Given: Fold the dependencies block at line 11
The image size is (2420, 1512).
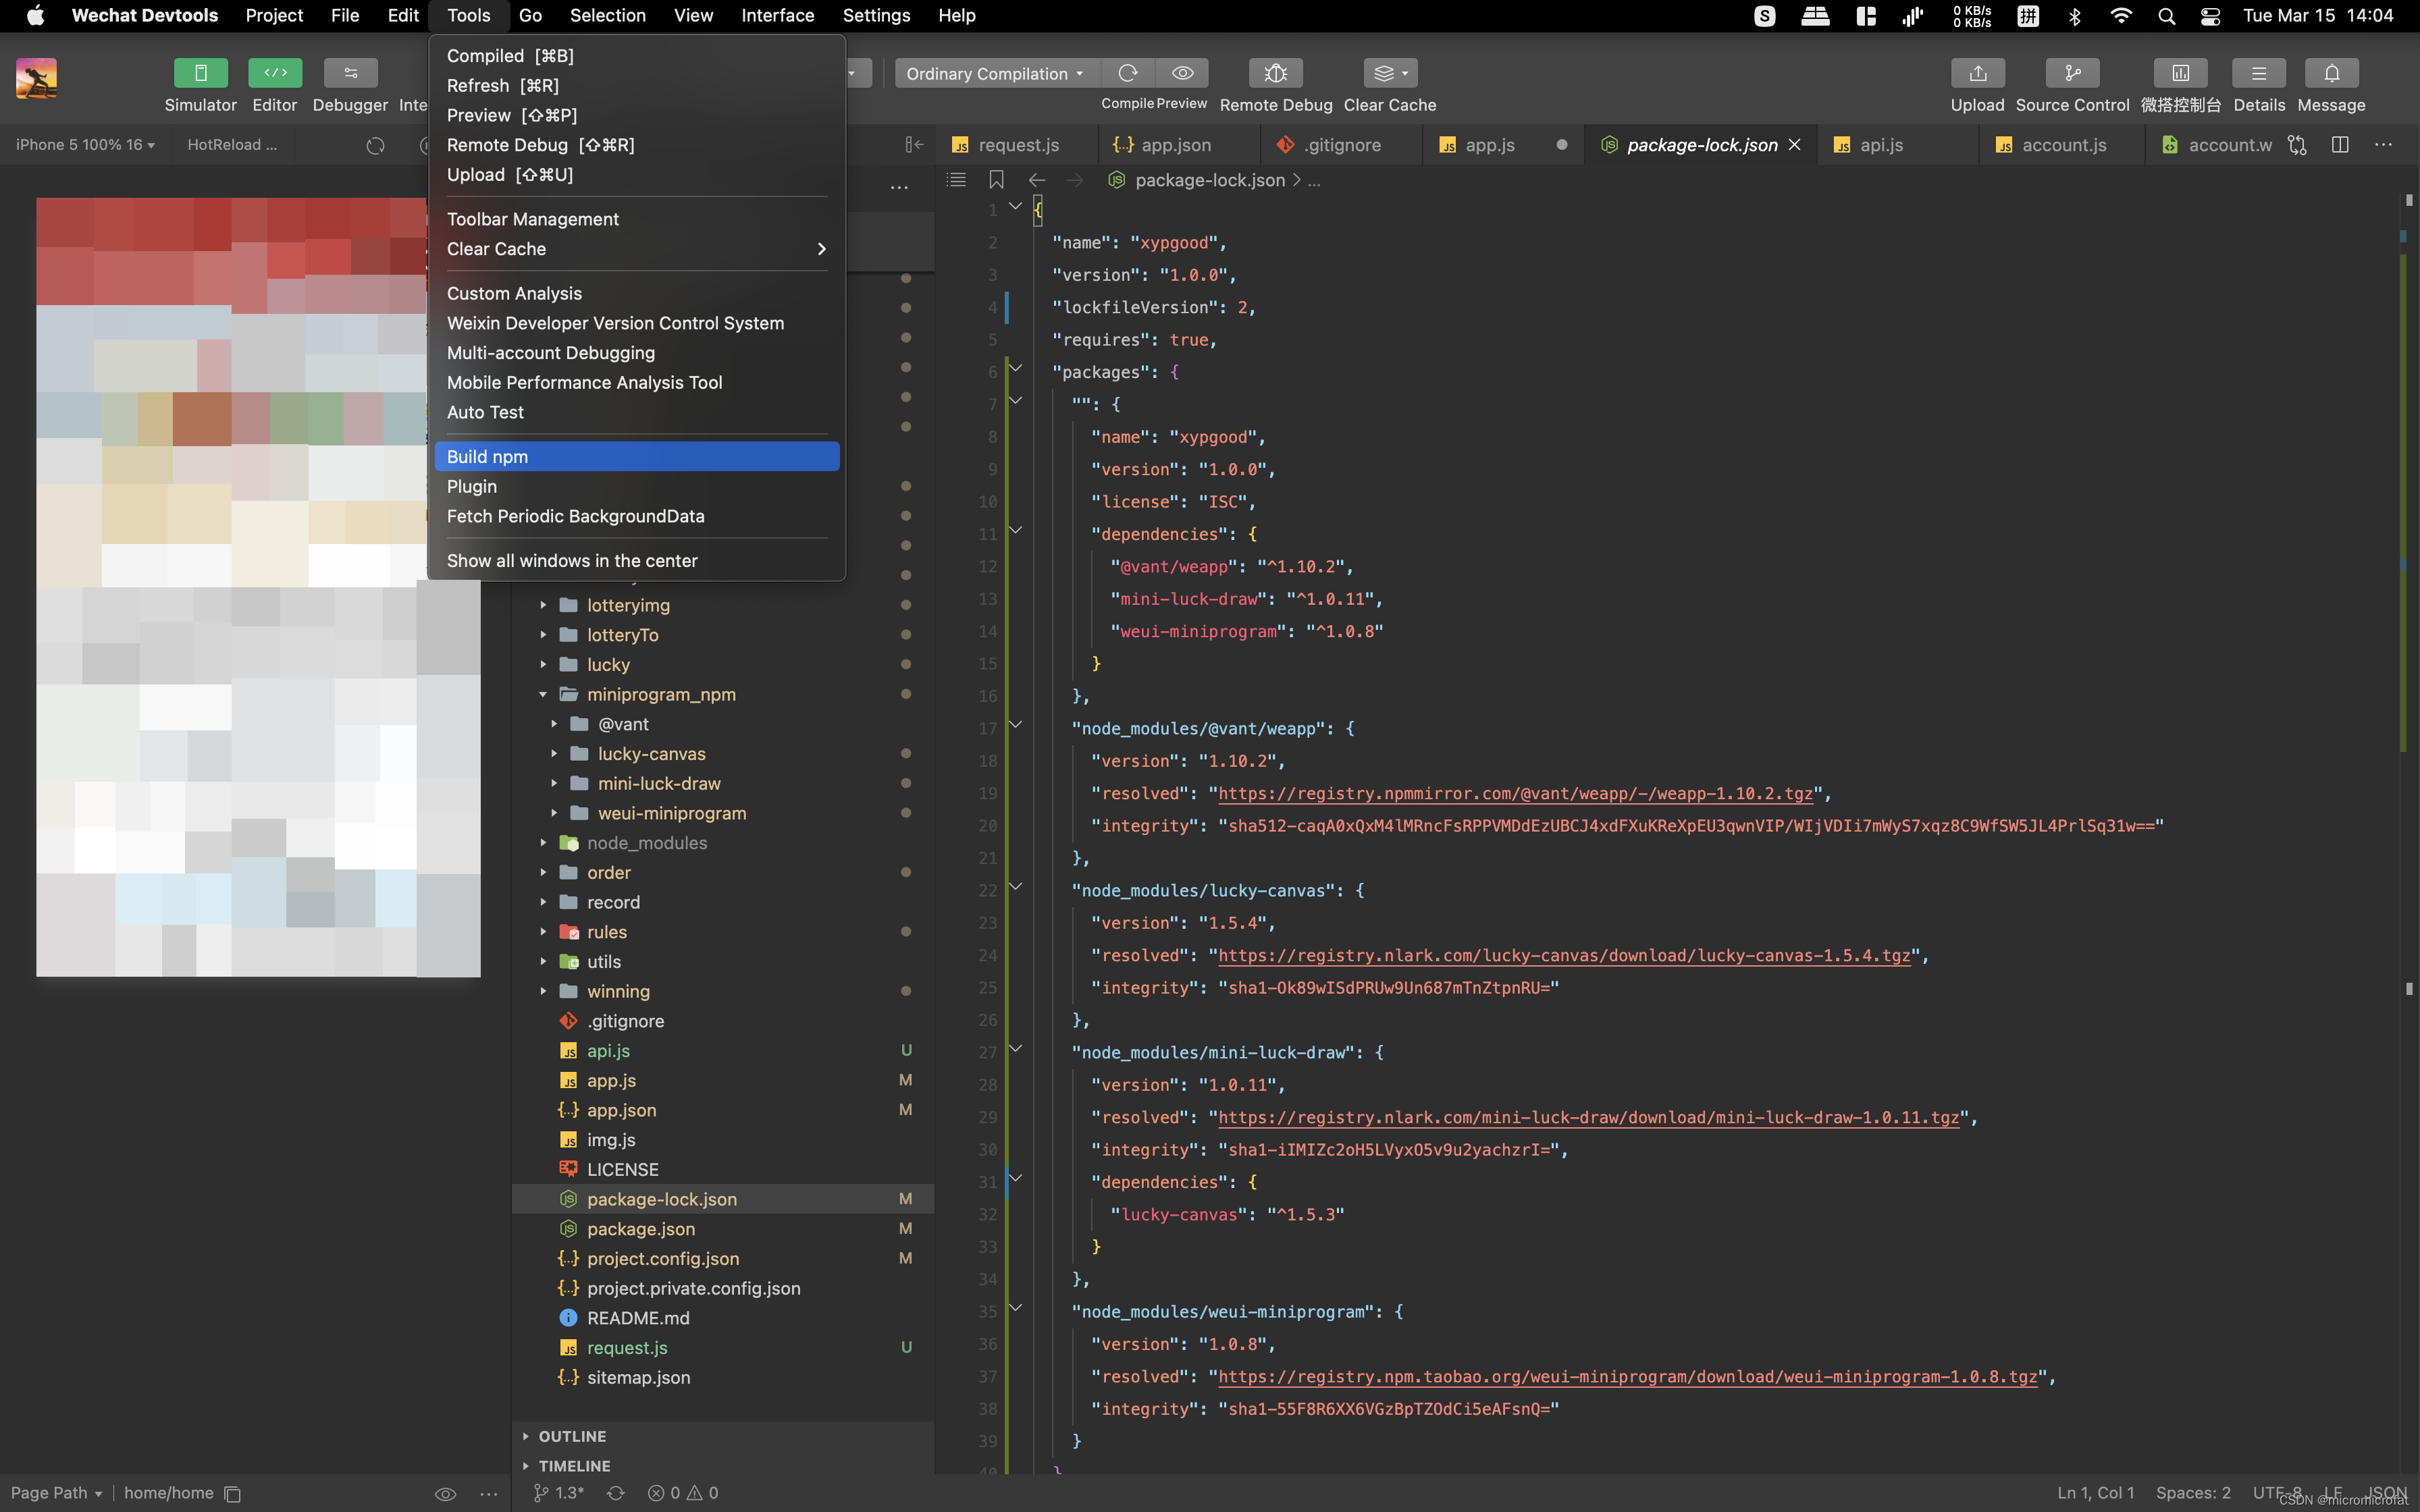Looking at the screenshot, I should (1015, 531).
